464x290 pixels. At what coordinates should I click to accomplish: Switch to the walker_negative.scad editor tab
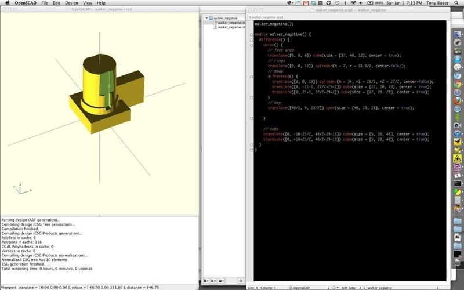266,17
